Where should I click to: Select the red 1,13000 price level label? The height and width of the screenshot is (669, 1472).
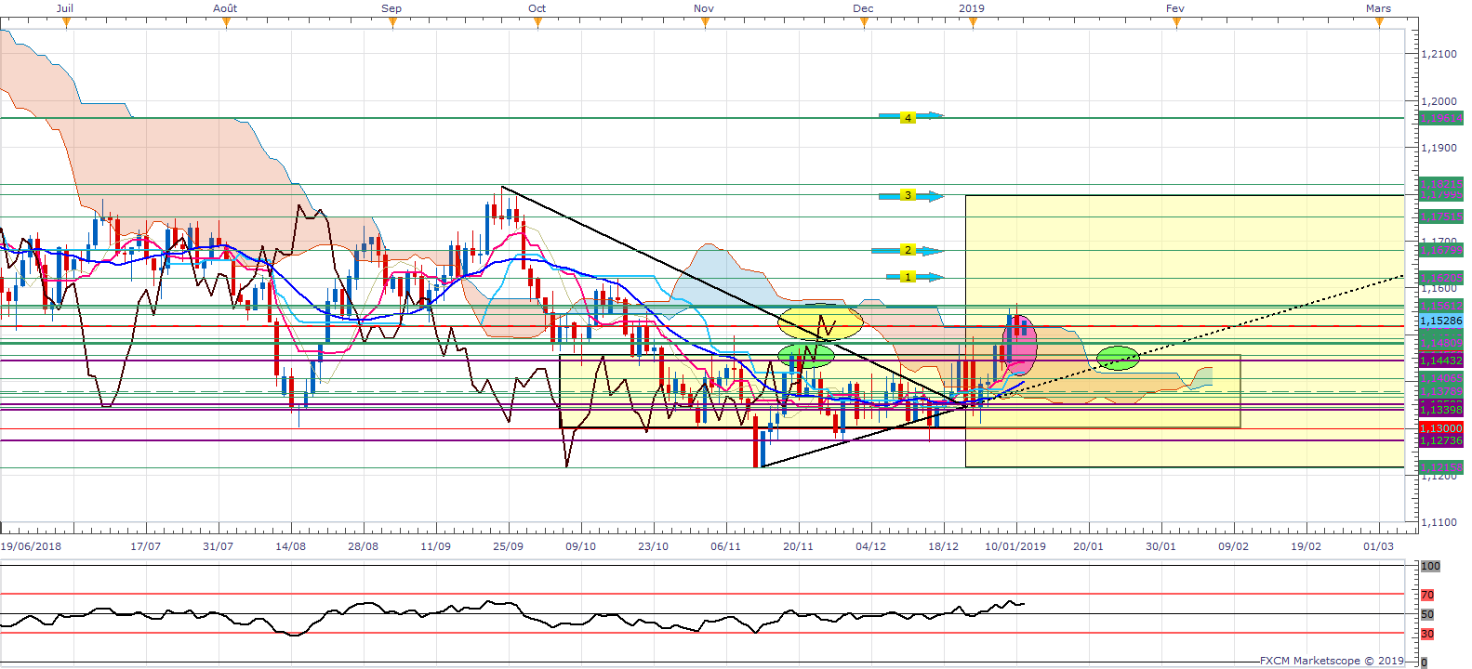[1440, 428]
